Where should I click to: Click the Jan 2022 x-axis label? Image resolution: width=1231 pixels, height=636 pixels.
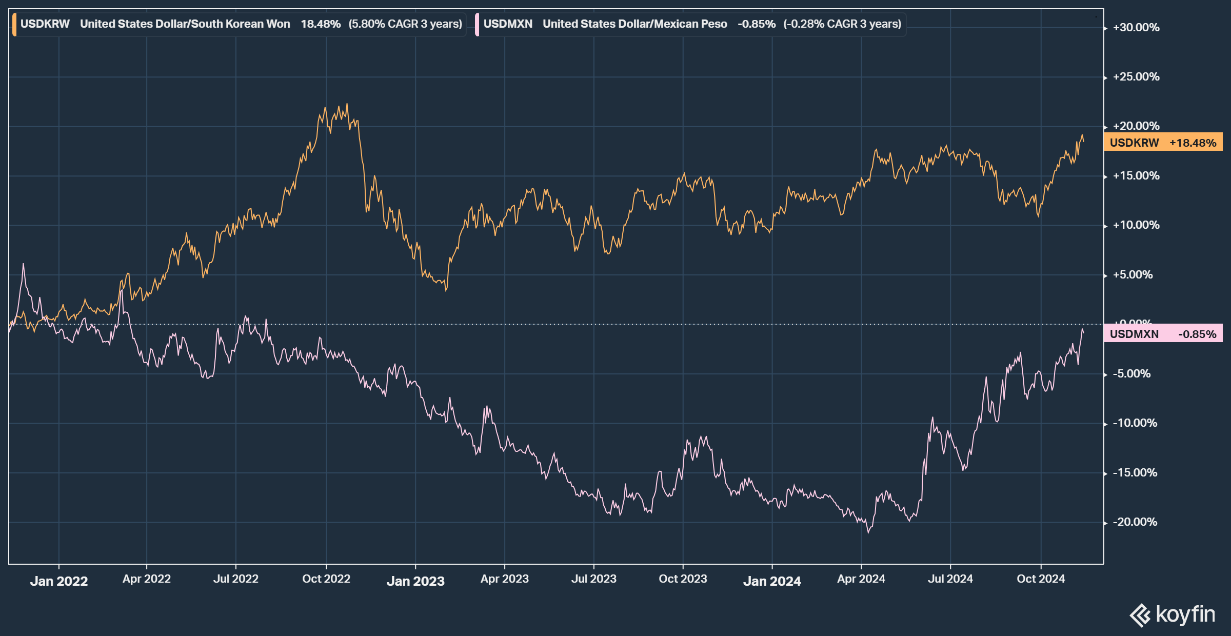(x=59, y=581)
